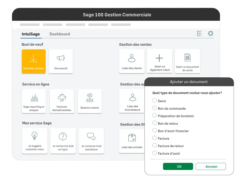Open Liste des fournisseurs tile
246x187 pixels.
tap(132, 101)
